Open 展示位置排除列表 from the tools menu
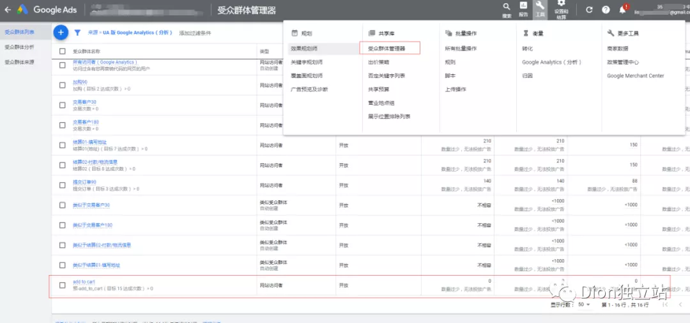The height and width of the screenshot is (323, 690). pyautogui.click(x=389, y=117)
